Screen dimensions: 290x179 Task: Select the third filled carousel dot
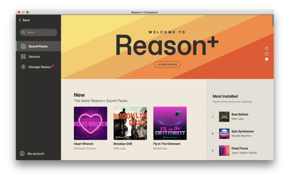(266, 59)
